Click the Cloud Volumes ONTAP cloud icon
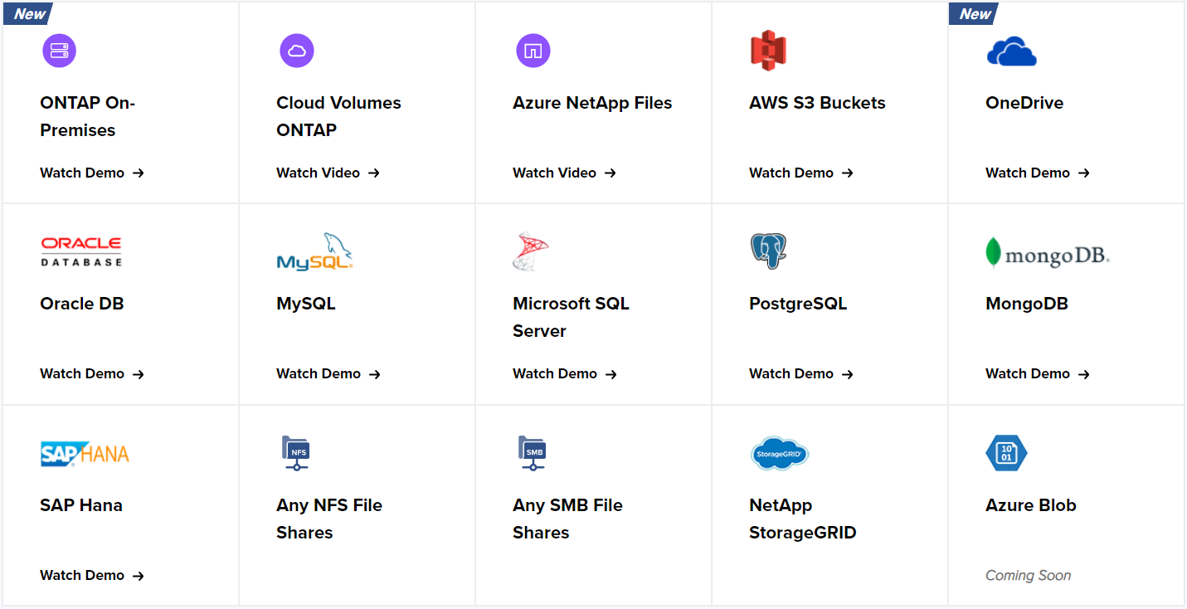This screenshot has width=1187, height=609. 296,51
